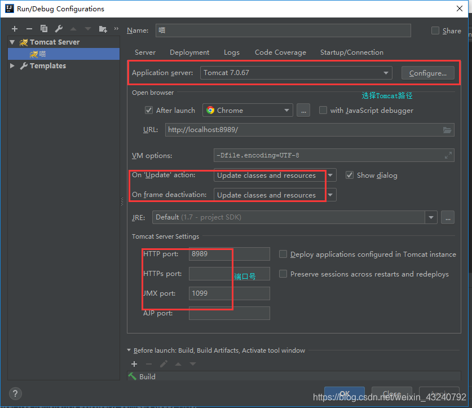Enable Preserve sessions across restarts
The image size is (472, 408).
[283, 274]
